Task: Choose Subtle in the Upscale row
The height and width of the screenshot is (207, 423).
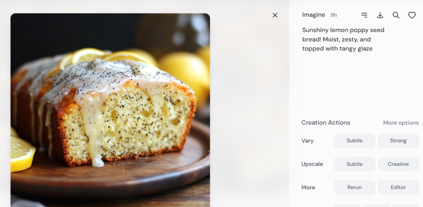Action: (354, 164)
